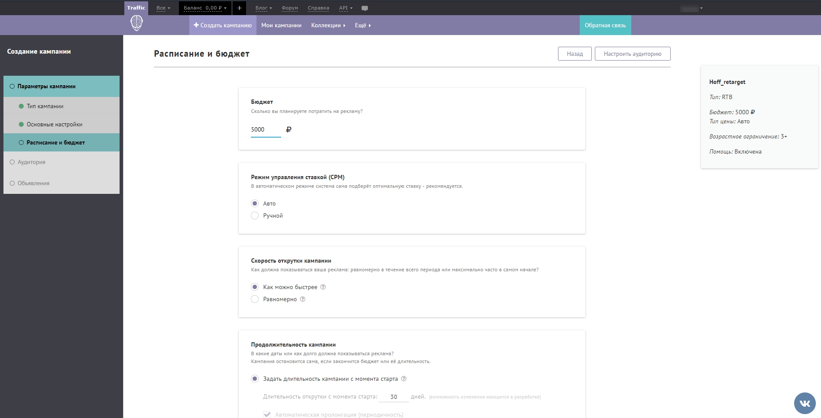The height and width of the screenshot is (418, 821).
Task: Select 'Расписание и бюджет' step
Action: 62,142
